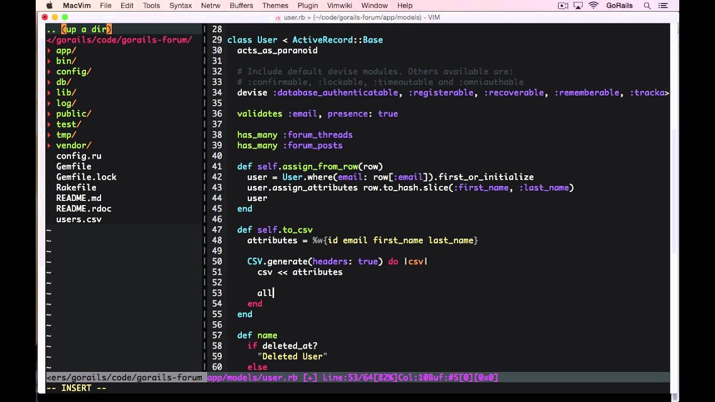Open config.ru in the file tree
Image resolution: width=715 pixels, height=402 pixels.
pyautogui.click(x=79, y=156)
